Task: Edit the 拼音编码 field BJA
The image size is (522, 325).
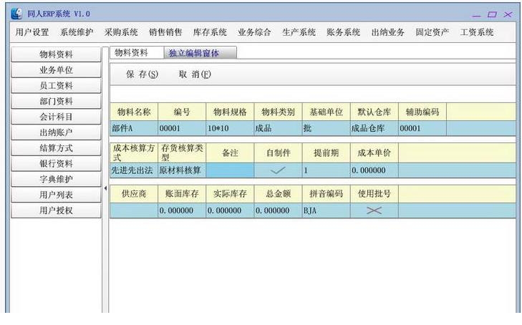Action: pos(327,210)
